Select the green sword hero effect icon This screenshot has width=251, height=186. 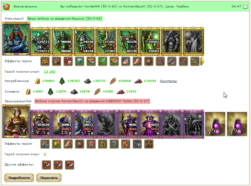click(103, 61)
